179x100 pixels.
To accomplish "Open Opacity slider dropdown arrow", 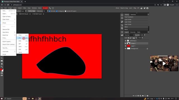I will 145,35.
